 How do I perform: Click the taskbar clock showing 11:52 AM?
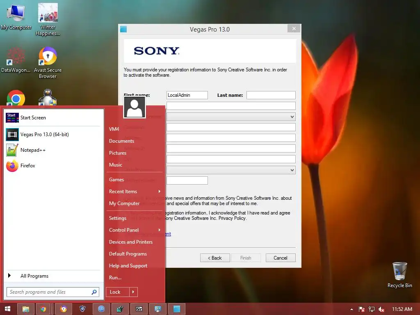click(x=402, y=309)
